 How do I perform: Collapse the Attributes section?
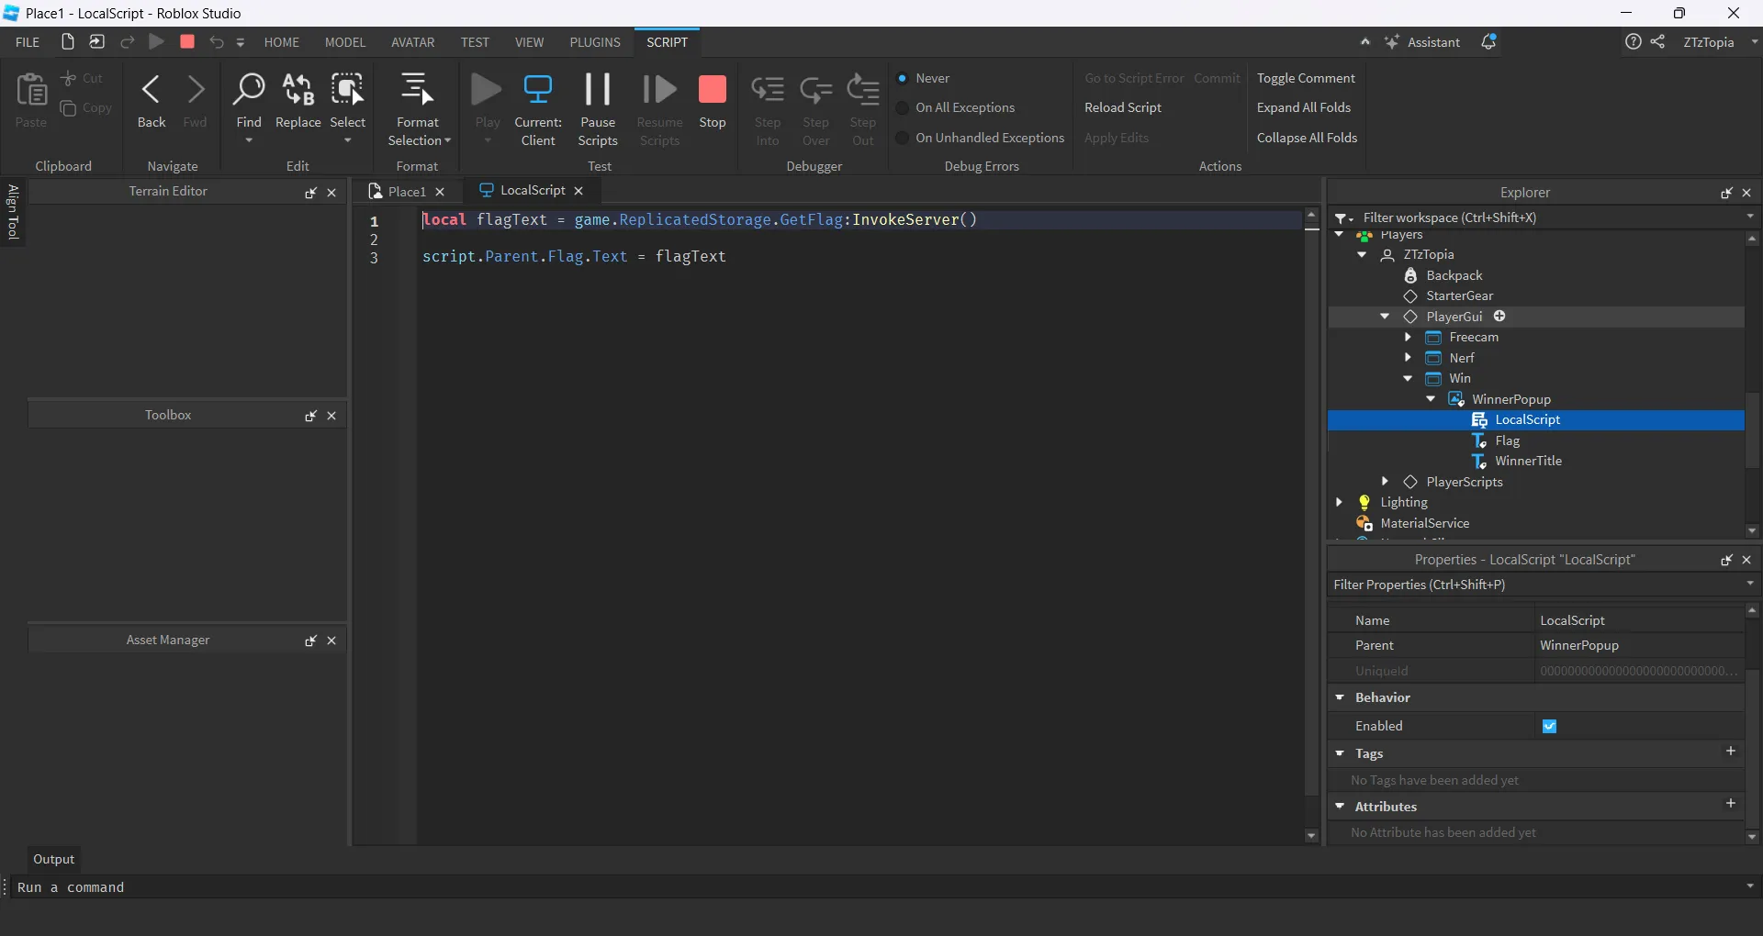click(x=1340, y=807)
